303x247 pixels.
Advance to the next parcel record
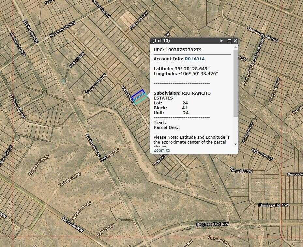click(221, 41)
